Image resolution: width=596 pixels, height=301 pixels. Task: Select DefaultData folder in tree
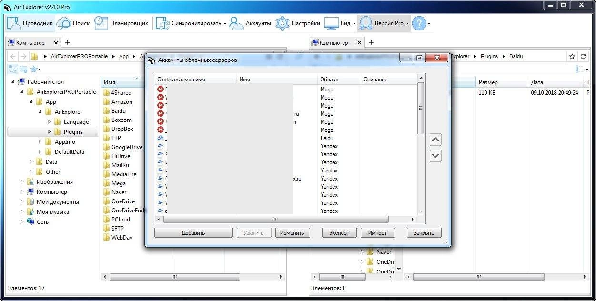[x=69, y=152]
